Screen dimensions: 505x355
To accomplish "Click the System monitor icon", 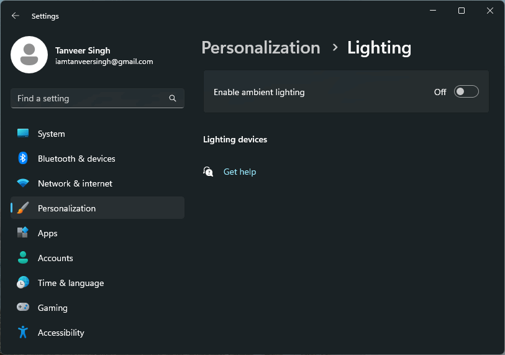I will tap(23, 133).
